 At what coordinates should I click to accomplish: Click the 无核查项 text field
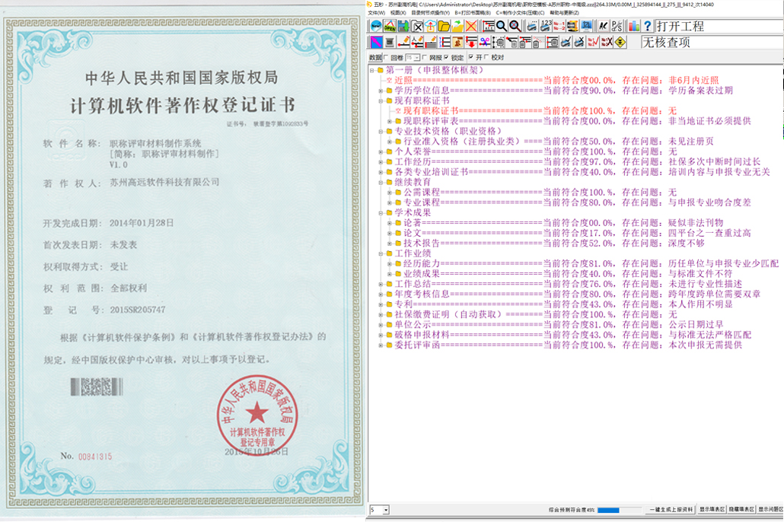(x=712, y=42)
